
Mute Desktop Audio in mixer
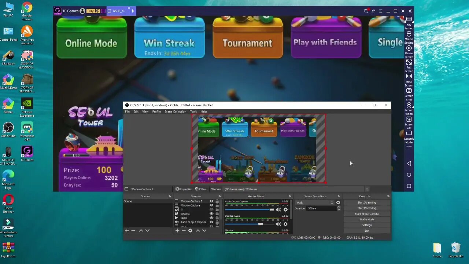(x=278, y=224)
